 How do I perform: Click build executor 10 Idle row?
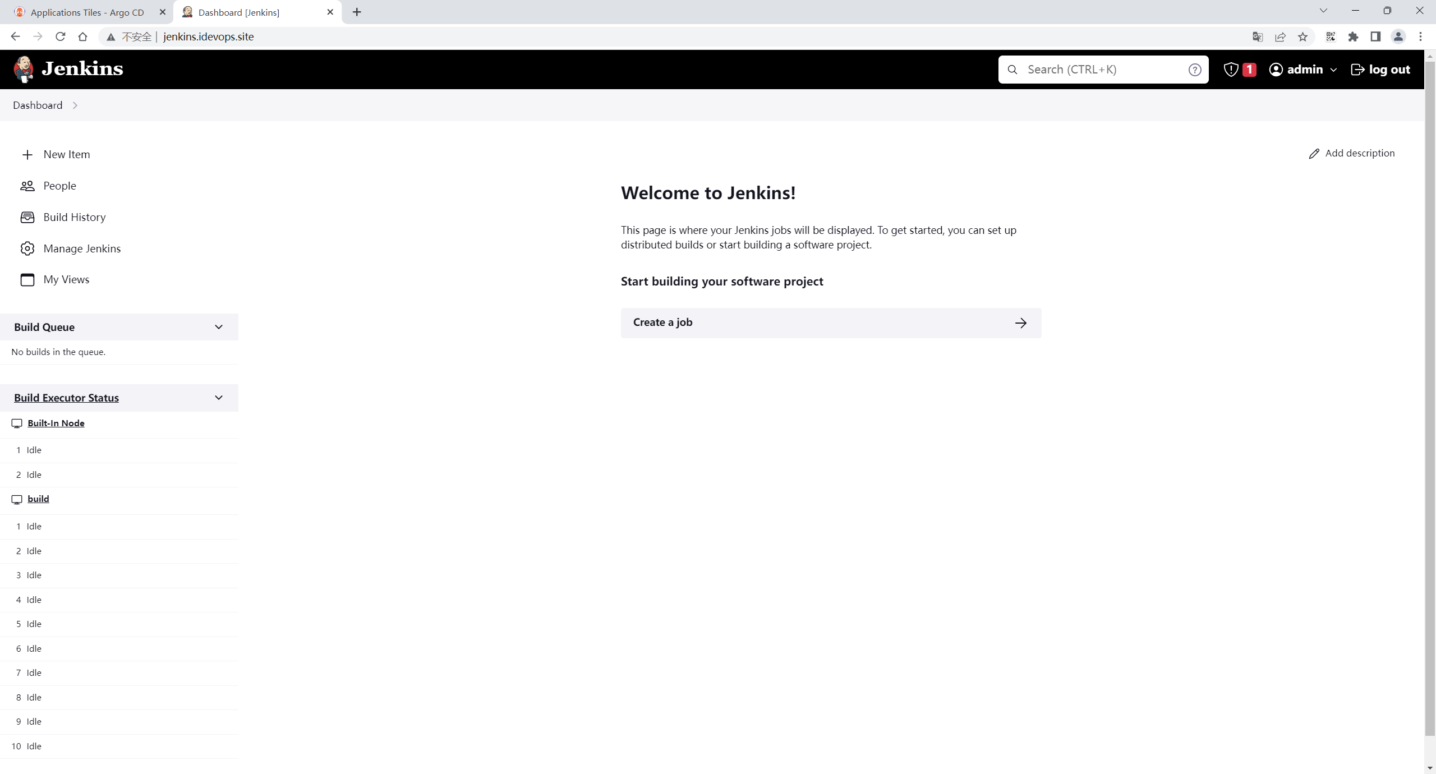119,746
